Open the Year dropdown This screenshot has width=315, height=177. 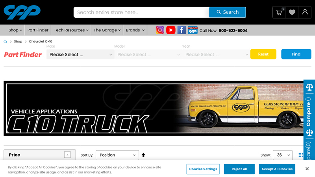click(216, 55)
